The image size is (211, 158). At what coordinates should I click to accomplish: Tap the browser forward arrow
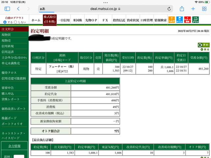coord(28,9)
